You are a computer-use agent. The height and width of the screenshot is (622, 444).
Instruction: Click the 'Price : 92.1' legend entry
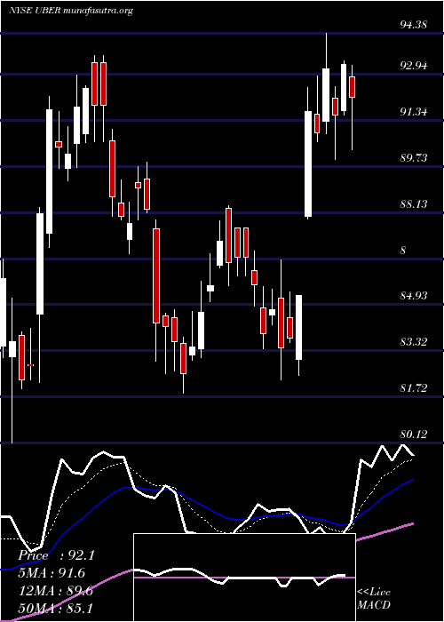coord(57,555)
